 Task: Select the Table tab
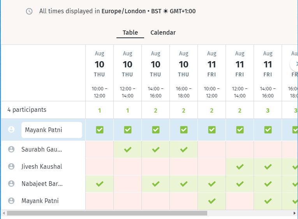(130, 33)
